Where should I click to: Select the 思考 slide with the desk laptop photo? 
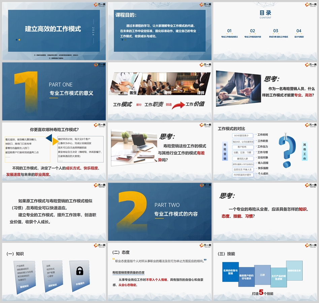[x=160, y=151]
